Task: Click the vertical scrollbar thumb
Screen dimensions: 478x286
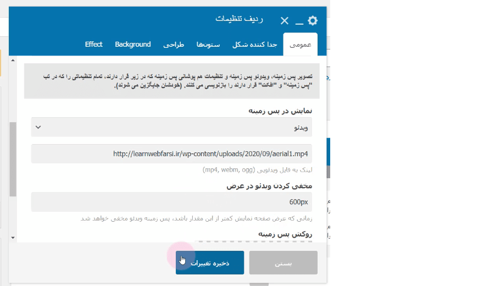Action: point(13,159)
